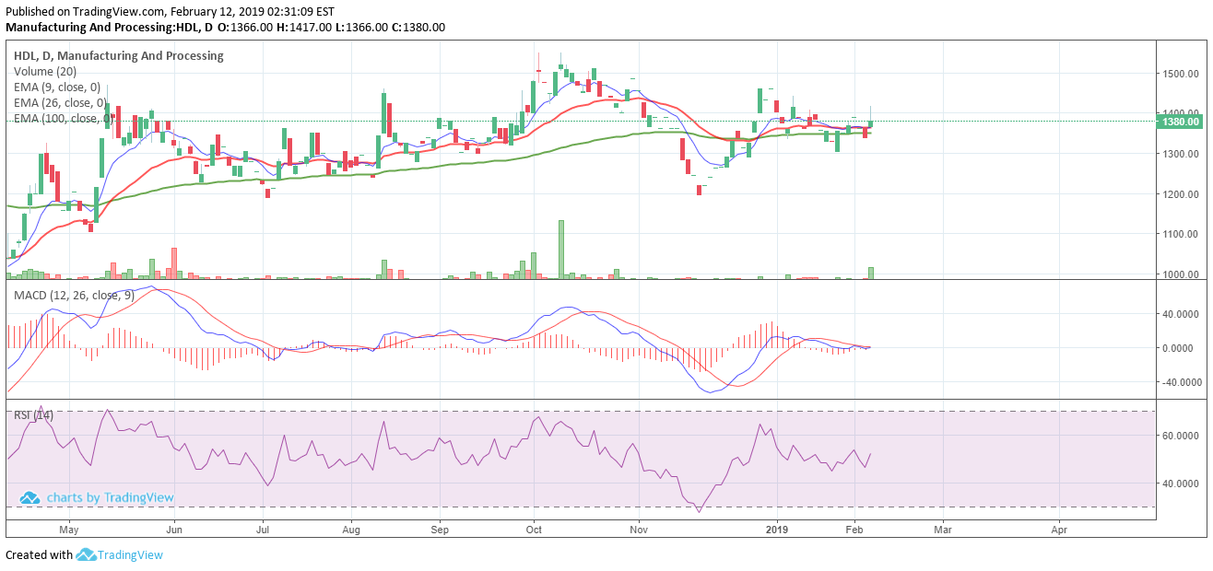
Task: Click the tall pink volume bar before June
Action: 173,262
